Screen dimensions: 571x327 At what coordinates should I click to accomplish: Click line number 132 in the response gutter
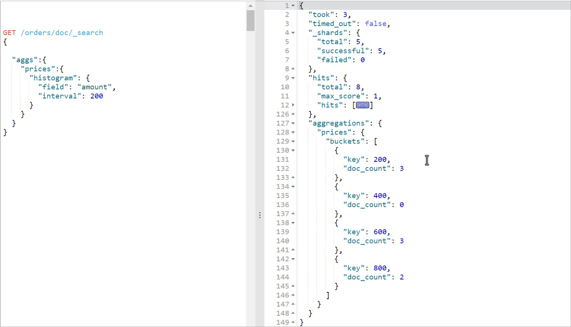tap(283, 168)
